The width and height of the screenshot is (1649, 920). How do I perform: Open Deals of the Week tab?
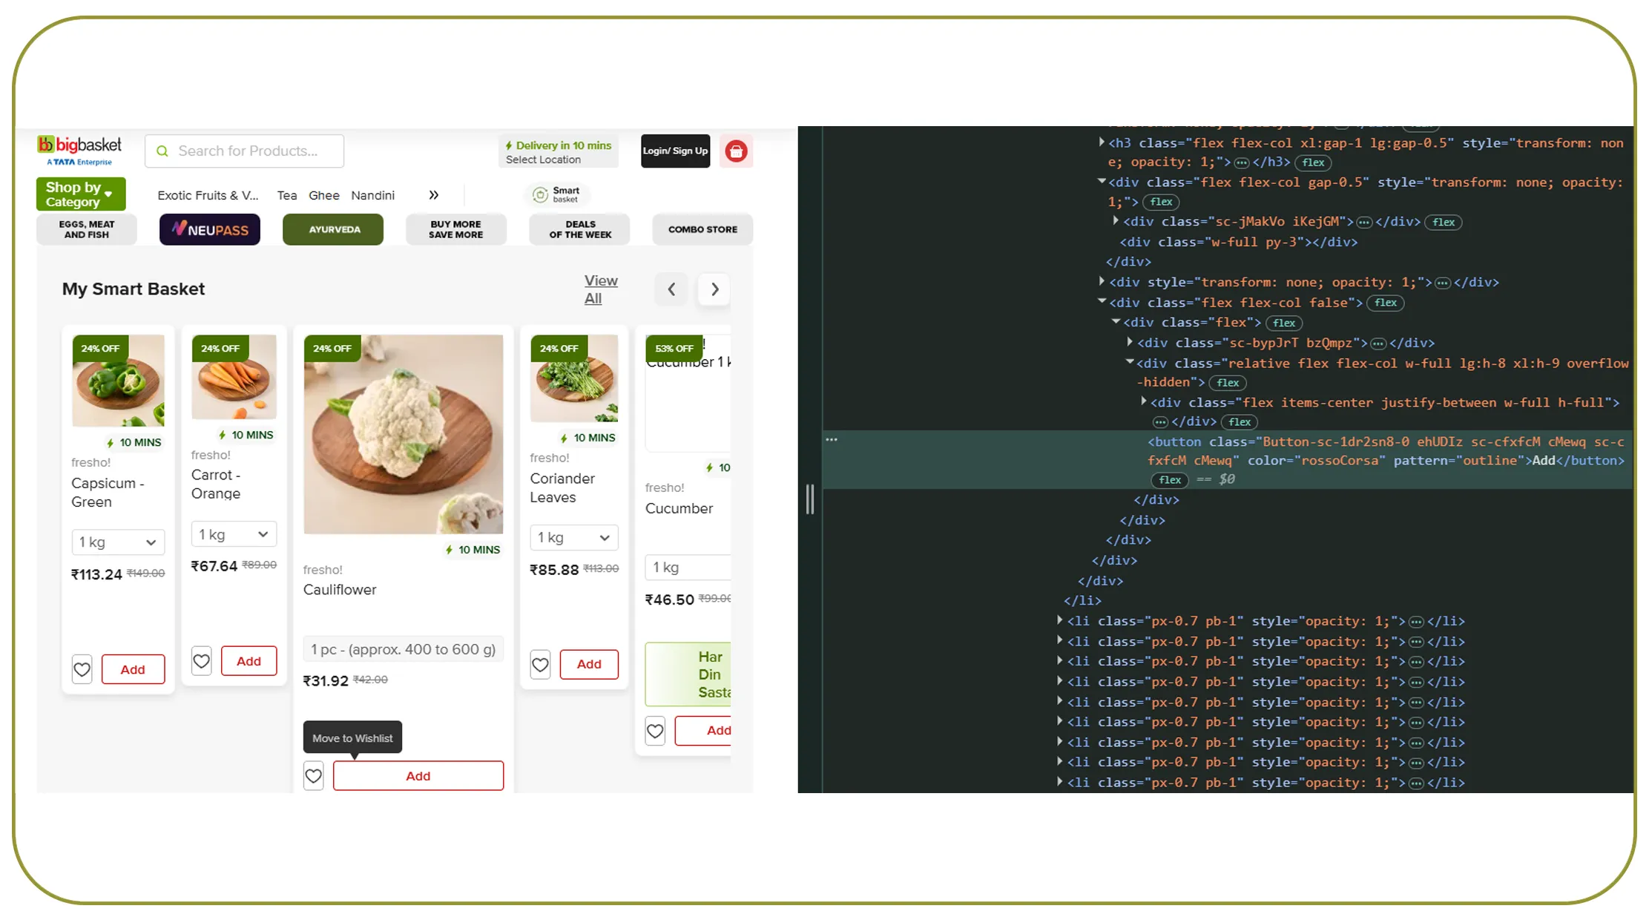579,229
